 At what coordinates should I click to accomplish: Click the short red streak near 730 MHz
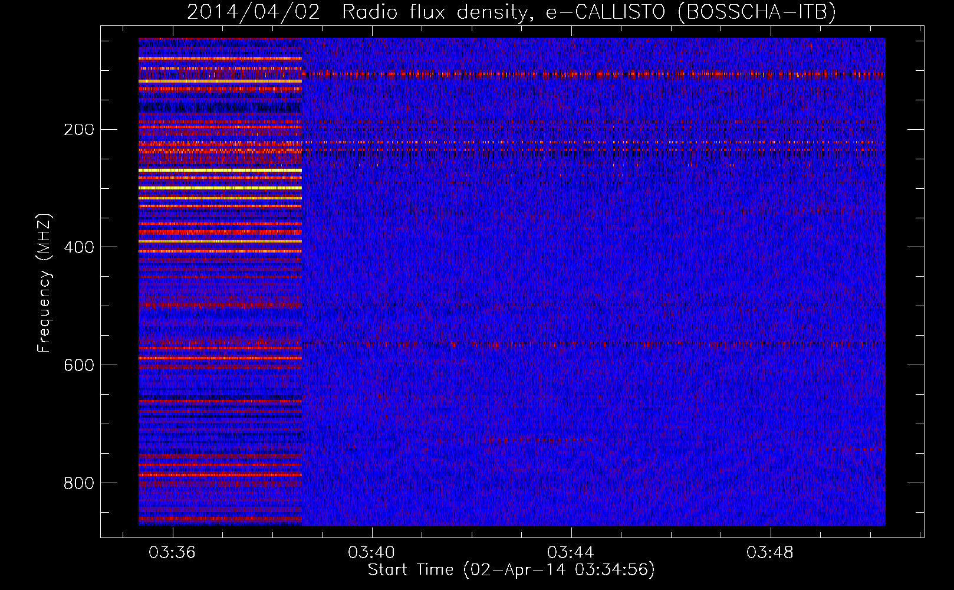531,440
